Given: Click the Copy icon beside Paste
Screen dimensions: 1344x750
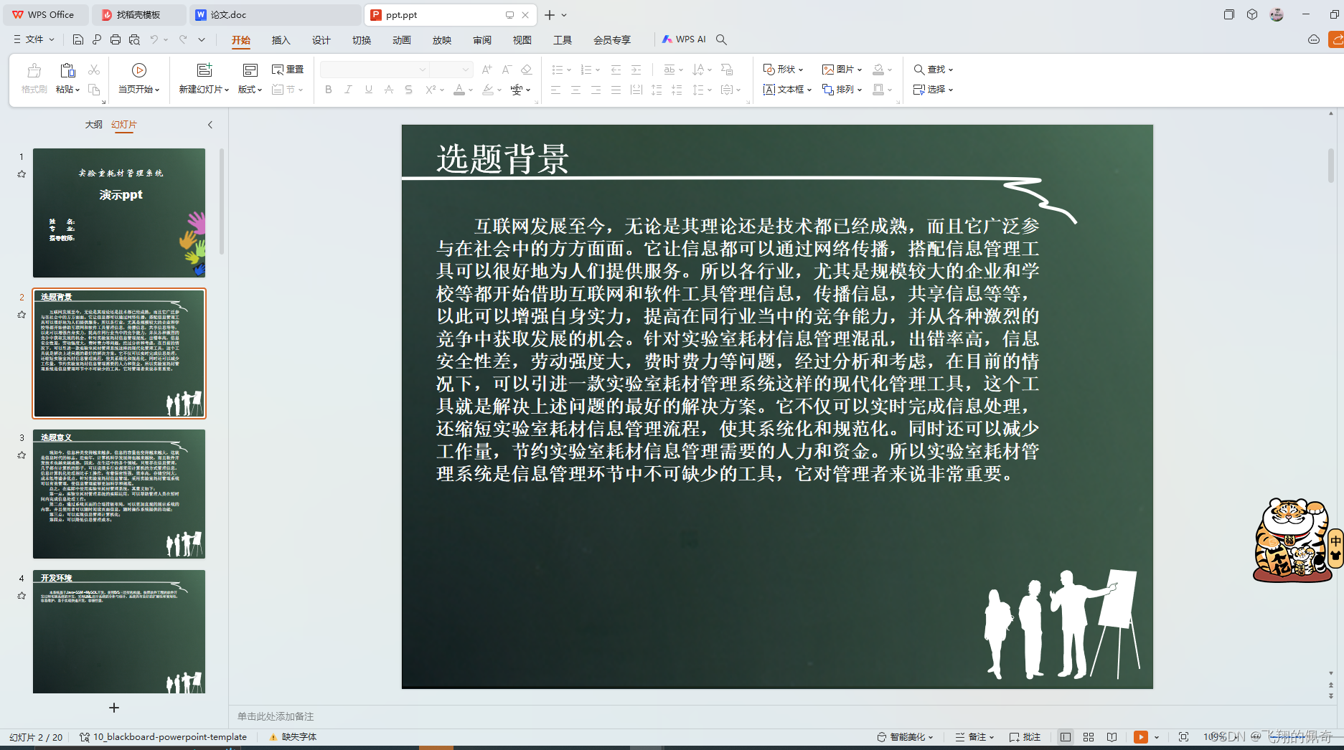Looking at the screenshot, I should [x=94, y=90].
